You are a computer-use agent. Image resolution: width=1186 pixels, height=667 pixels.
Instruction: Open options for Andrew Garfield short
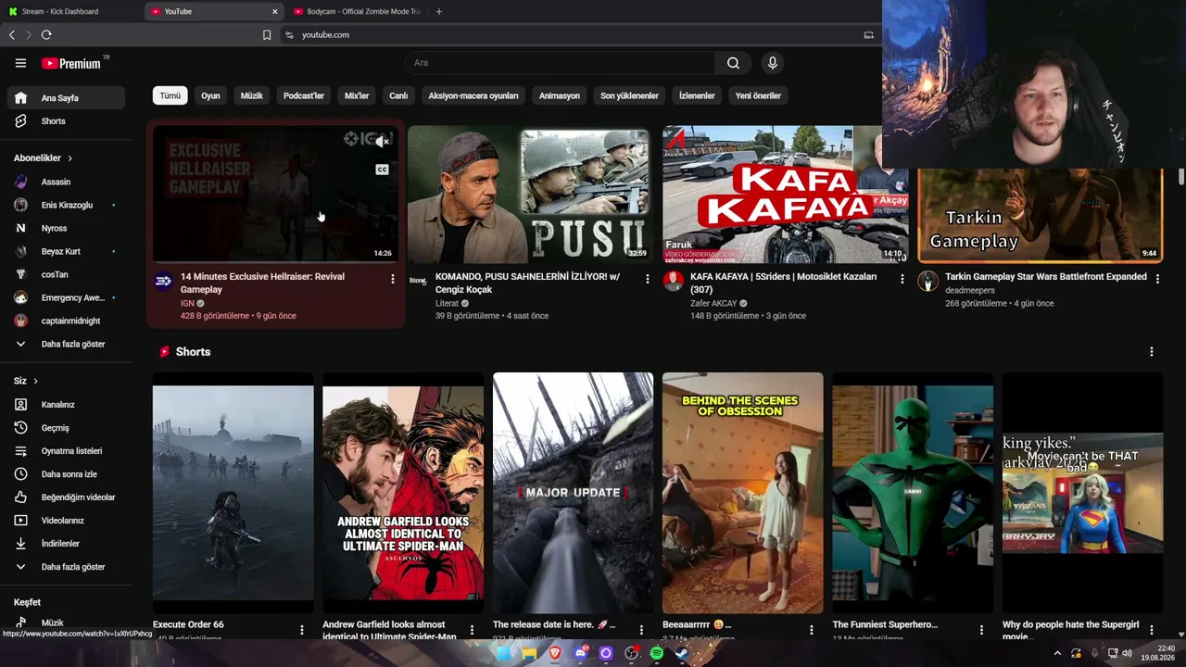(x=472, y=630)
